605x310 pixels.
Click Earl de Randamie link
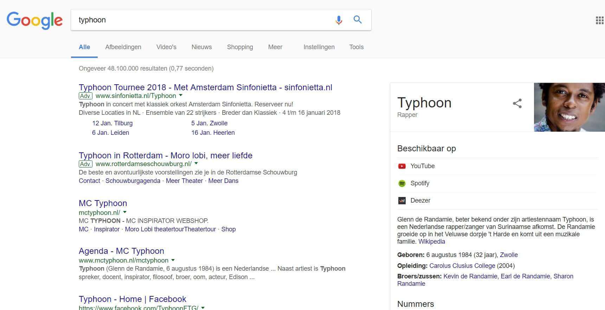point(525,276)
